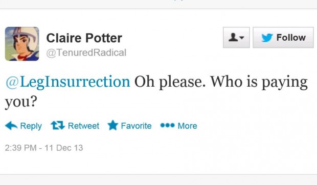The image size is (317, 185).
Task: Expand the More options label
Action: [x=187, y=126]
